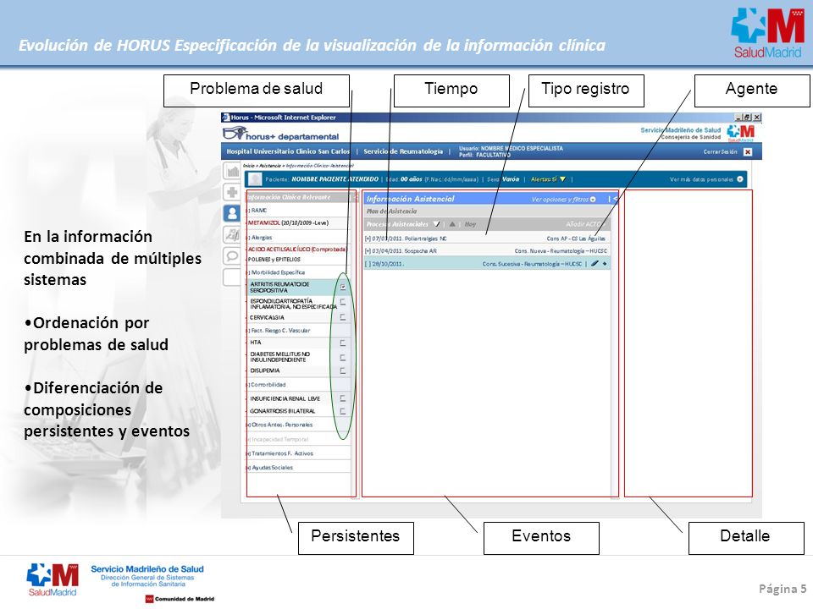Check ESPONDILOARTROPATÍA INFLAMATORIA checkbox
Viewport: 813px width, 609px height.
343,301
